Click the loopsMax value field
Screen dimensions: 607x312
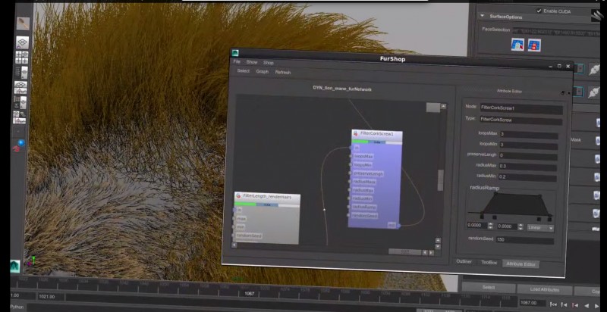pyautogui.click(x=528, y=135)
